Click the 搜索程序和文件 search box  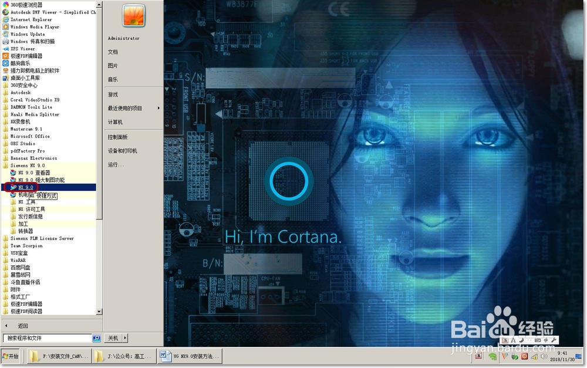click(47, 338)
